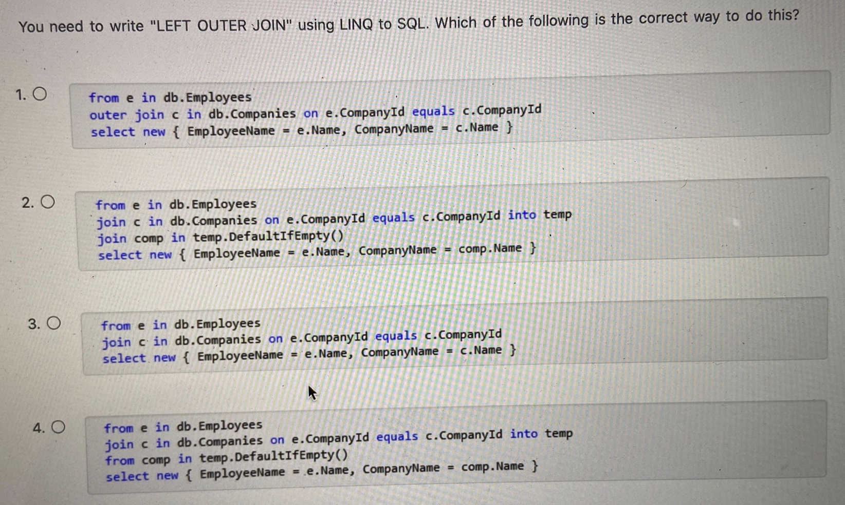Click the question text about LEFT OUTER JOIN
845x505 pixels.
[409, 22]
